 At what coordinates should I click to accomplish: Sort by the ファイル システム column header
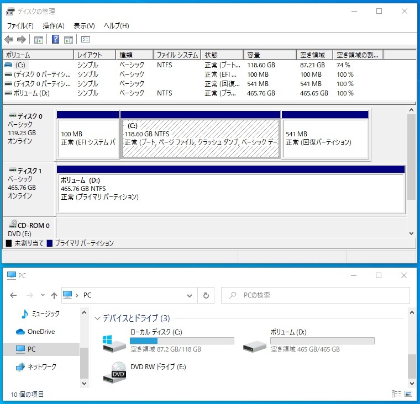coord(177,55)
